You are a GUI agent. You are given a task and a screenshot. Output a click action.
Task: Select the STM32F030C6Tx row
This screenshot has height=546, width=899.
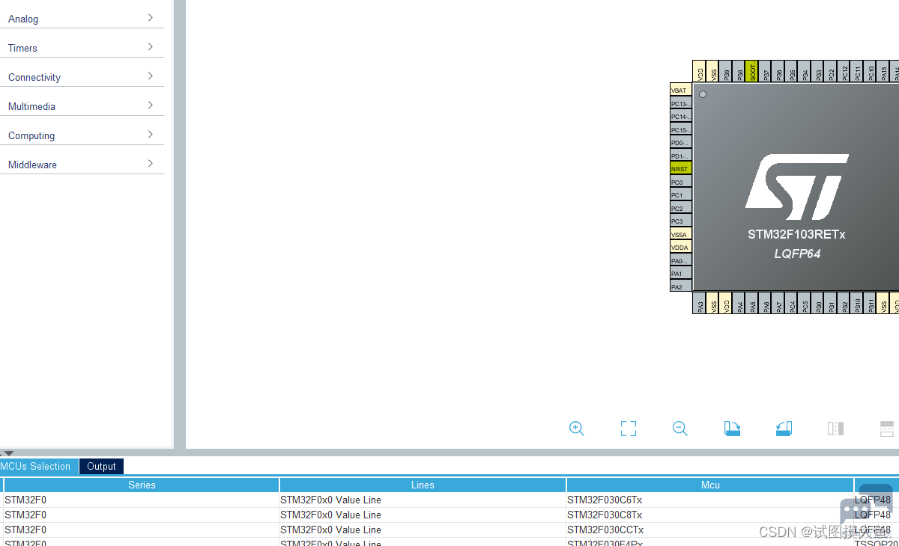(449, 500)
